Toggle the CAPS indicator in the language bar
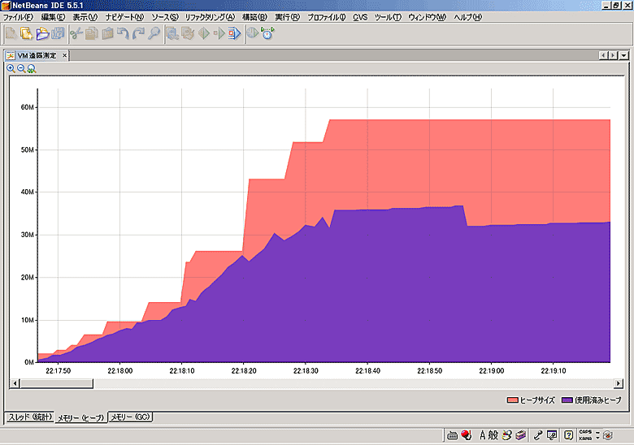 tap(585, 432)
